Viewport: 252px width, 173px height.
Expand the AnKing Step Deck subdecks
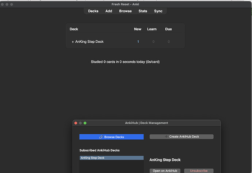[73, 42]
